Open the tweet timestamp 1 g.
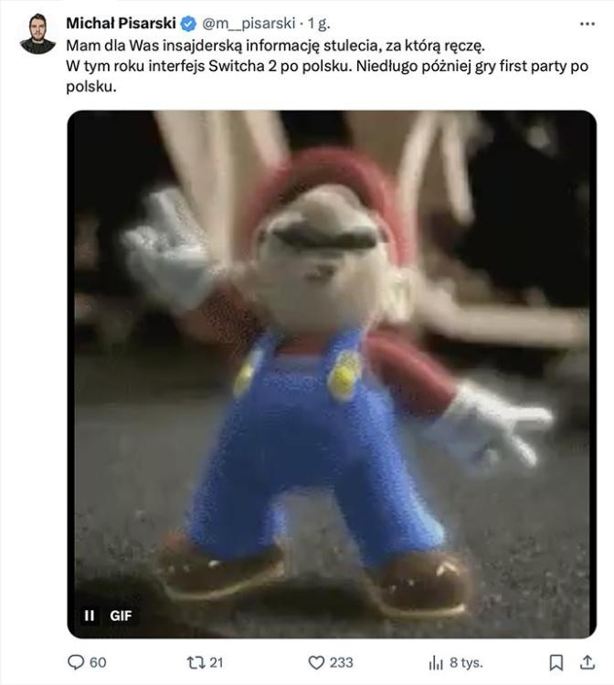This screenshot has width=614, height=685. (319, 23)
